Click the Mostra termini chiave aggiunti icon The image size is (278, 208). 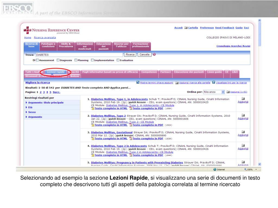point(138,82)
